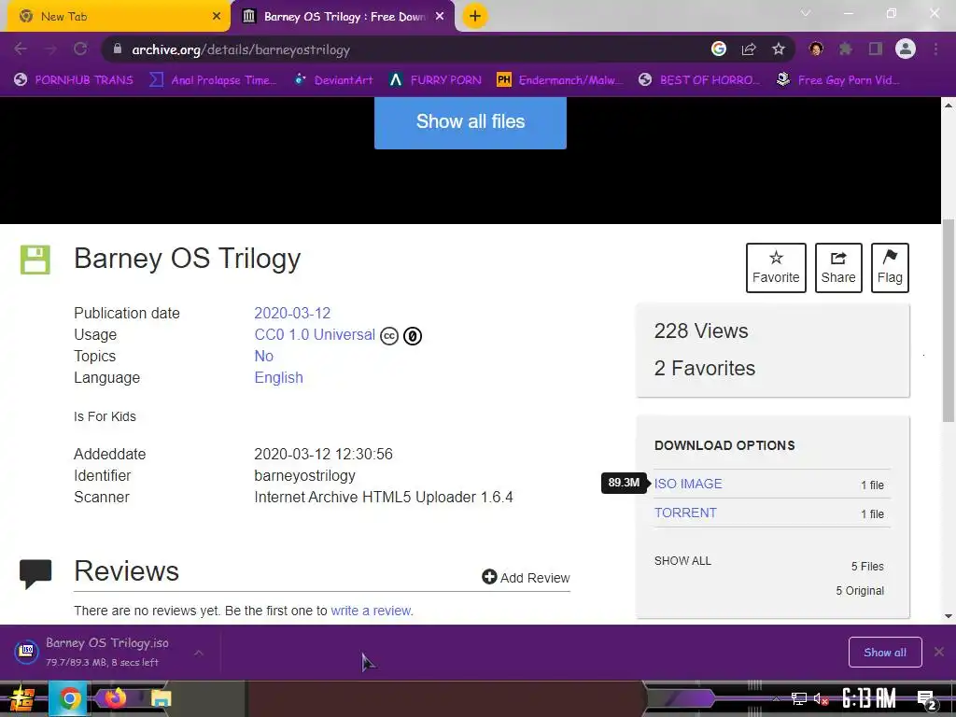Flag this item
The image size is (956, 717).
coord(890,268)
